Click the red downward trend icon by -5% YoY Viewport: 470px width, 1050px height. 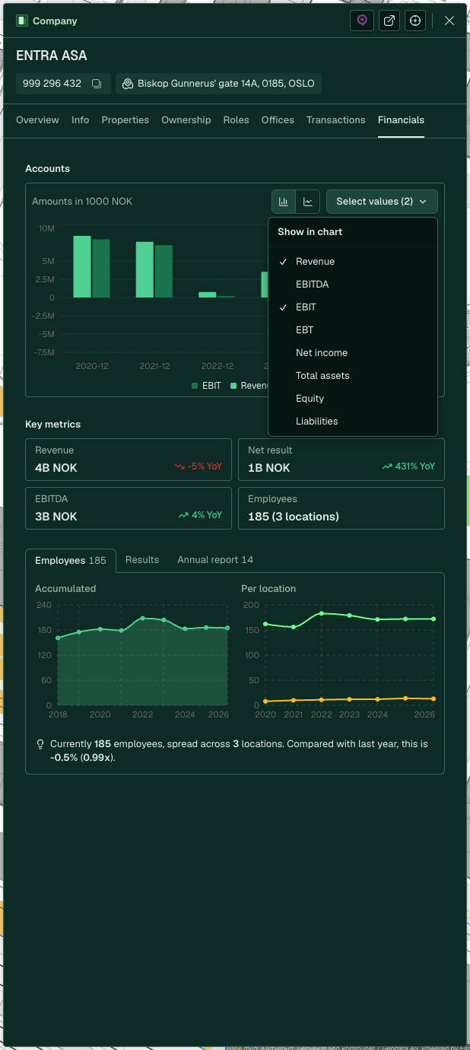pyautogui.click(x=179, y=466)
